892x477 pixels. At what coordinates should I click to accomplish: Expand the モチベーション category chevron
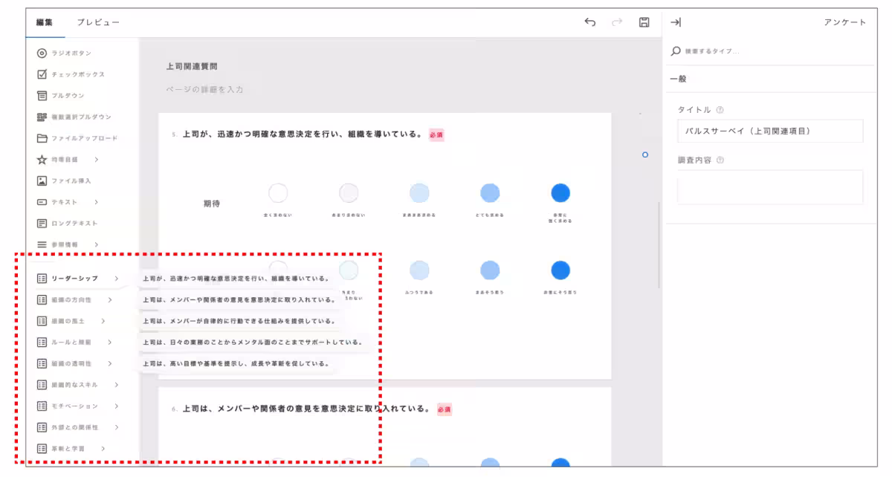point(117,406)
